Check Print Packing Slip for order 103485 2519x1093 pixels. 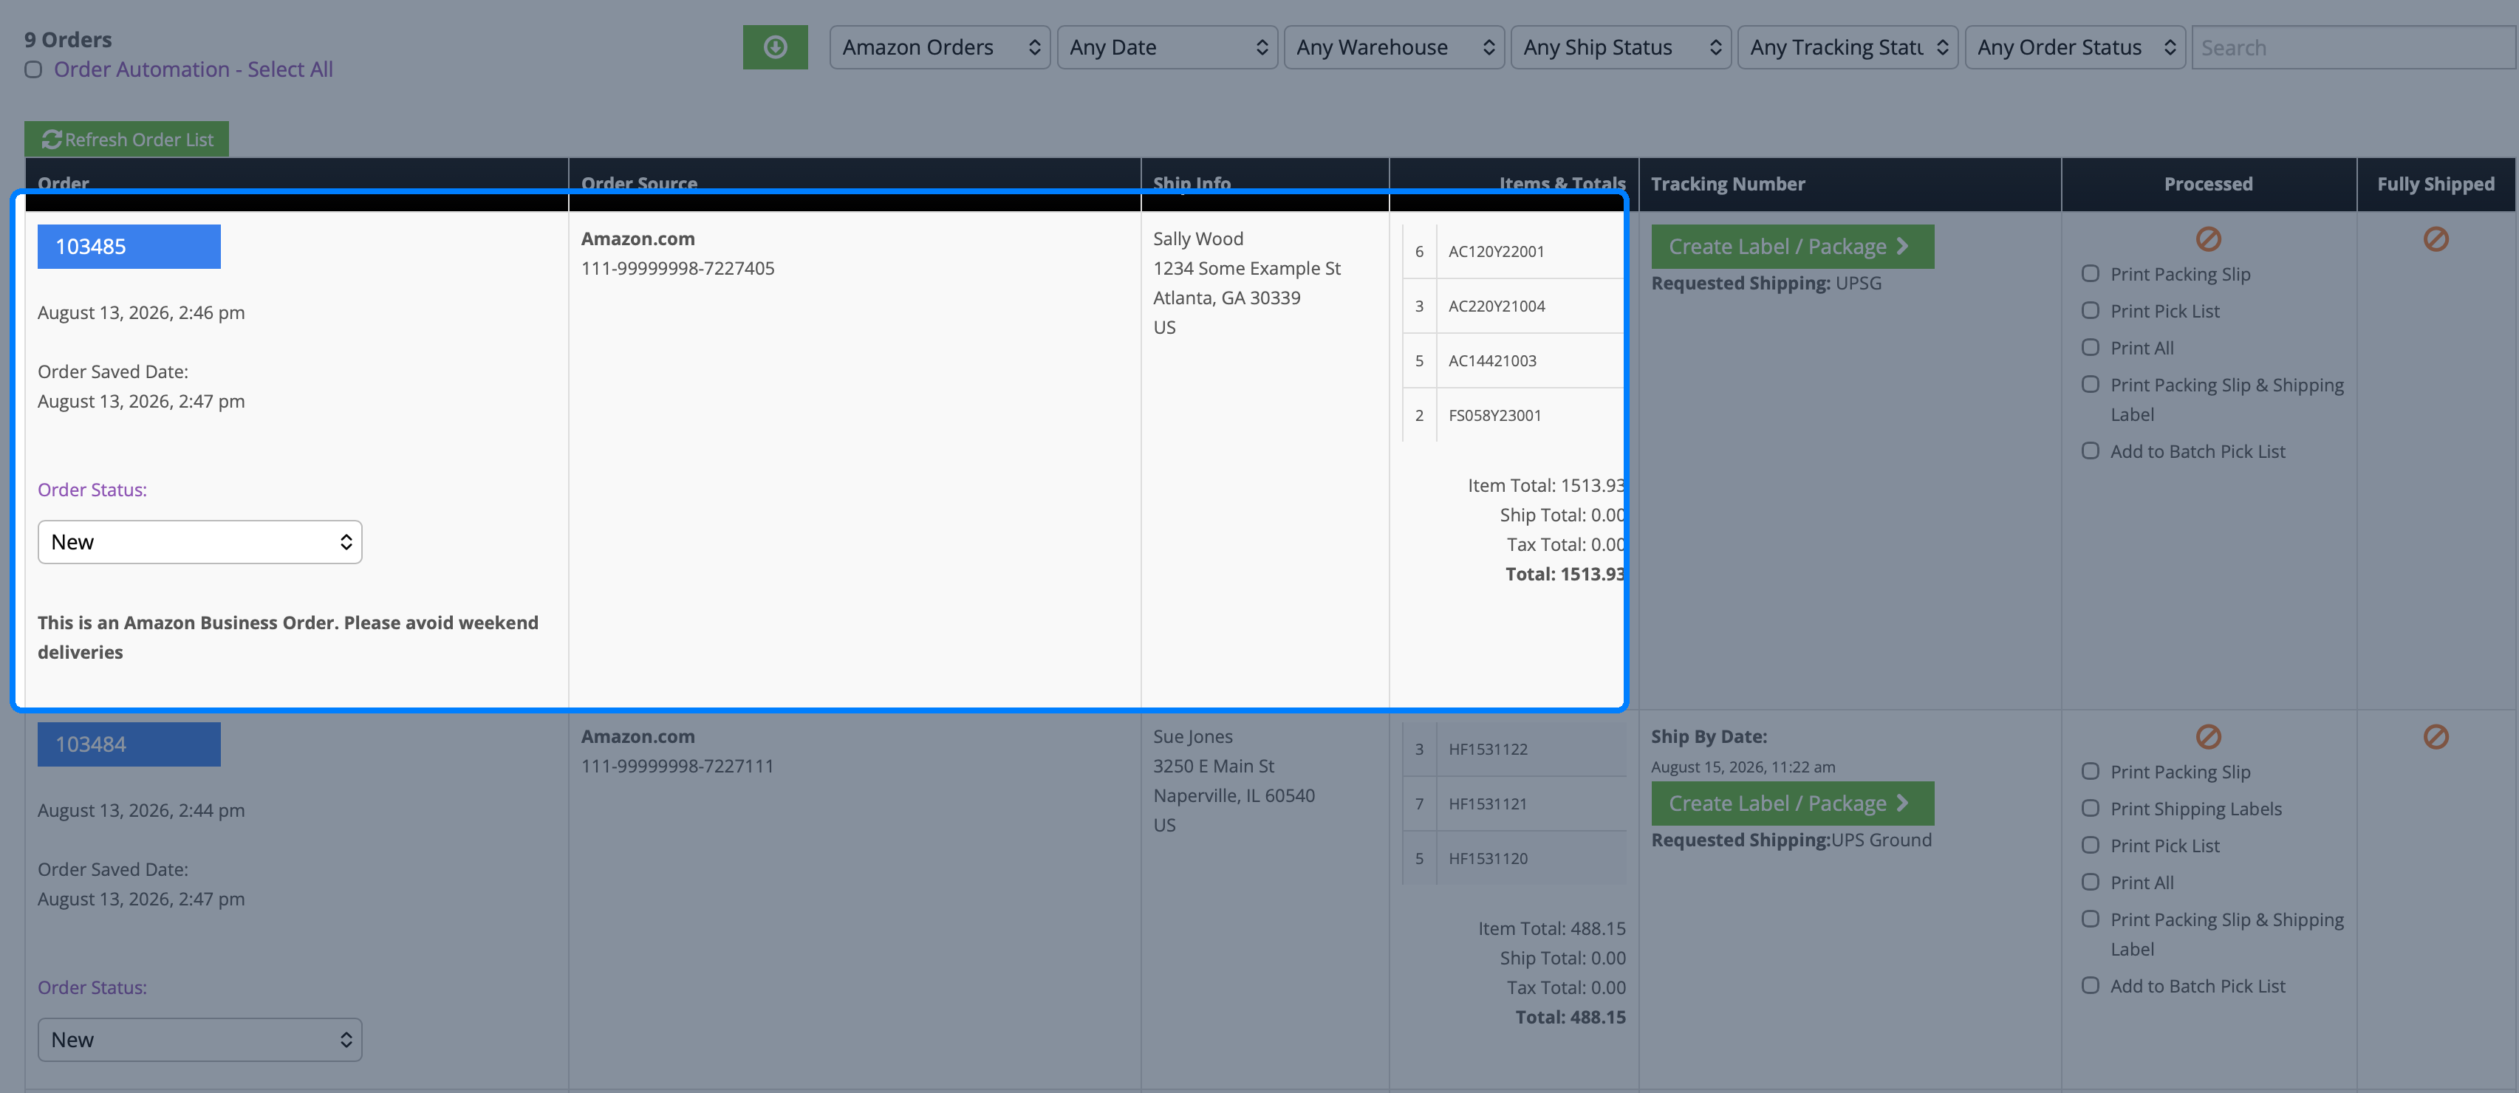(2090, 274)
